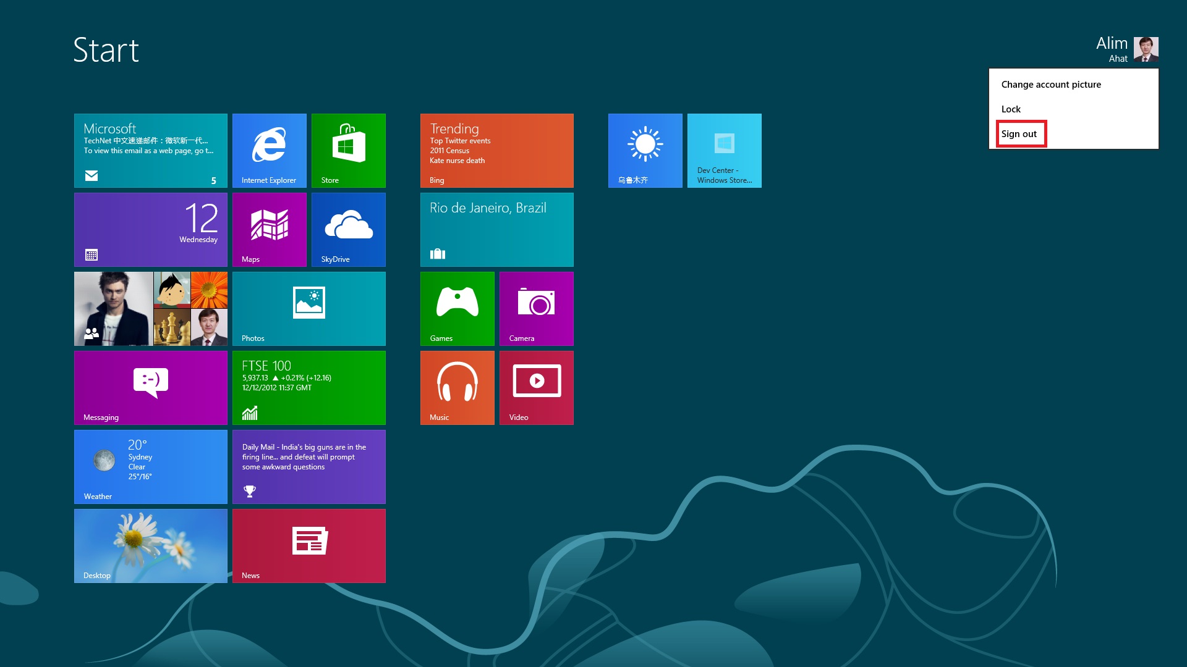The image size is (1187, 667).
Task: Open the Photos tile
Action: pyautogui.click(x=308, y=308)
